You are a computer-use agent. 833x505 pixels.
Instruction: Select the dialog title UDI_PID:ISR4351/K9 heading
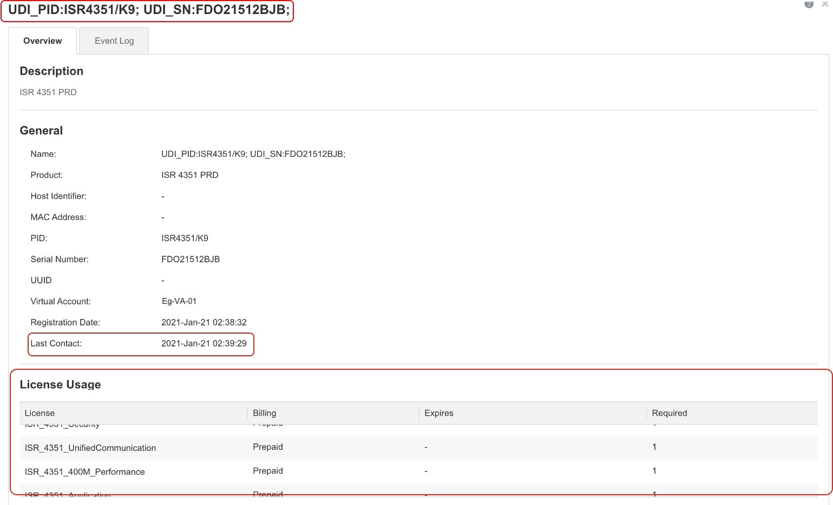pos(149,10)
